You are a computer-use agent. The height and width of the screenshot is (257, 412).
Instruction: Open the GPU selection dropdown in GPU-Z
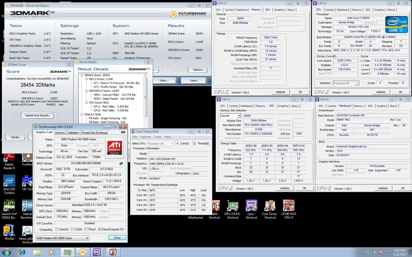pyautogui.click(x=62, y=238)
